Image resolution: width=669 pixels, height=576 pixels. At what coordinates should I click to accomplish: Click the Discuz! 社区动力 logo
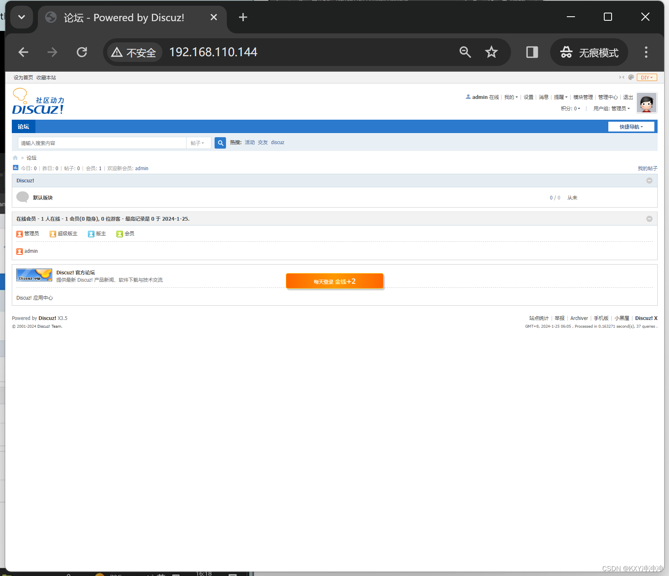point(38,102)
